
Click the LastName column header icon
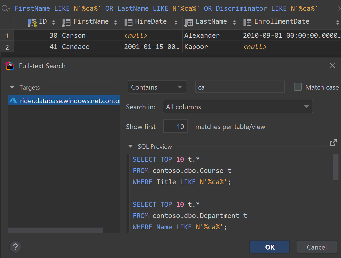coord(189,22)
